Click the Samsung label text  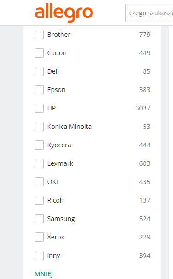tap(61, 219)
